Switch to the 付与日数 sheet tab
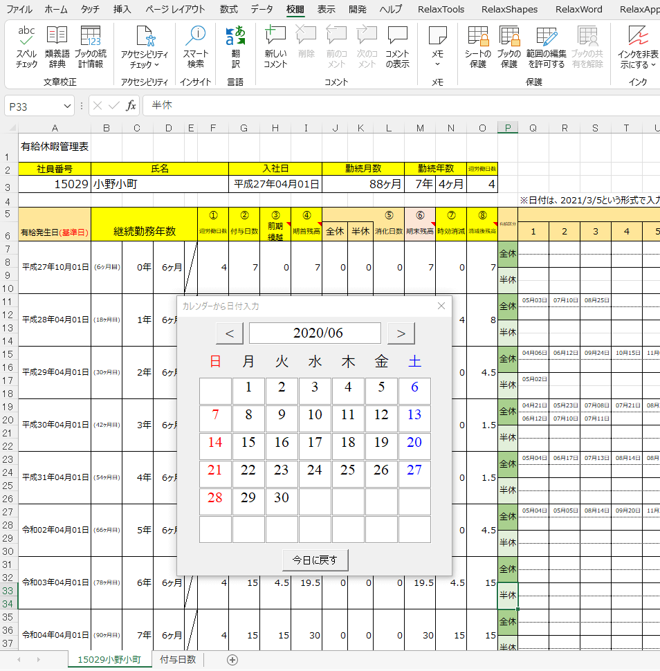 point(178,659)
